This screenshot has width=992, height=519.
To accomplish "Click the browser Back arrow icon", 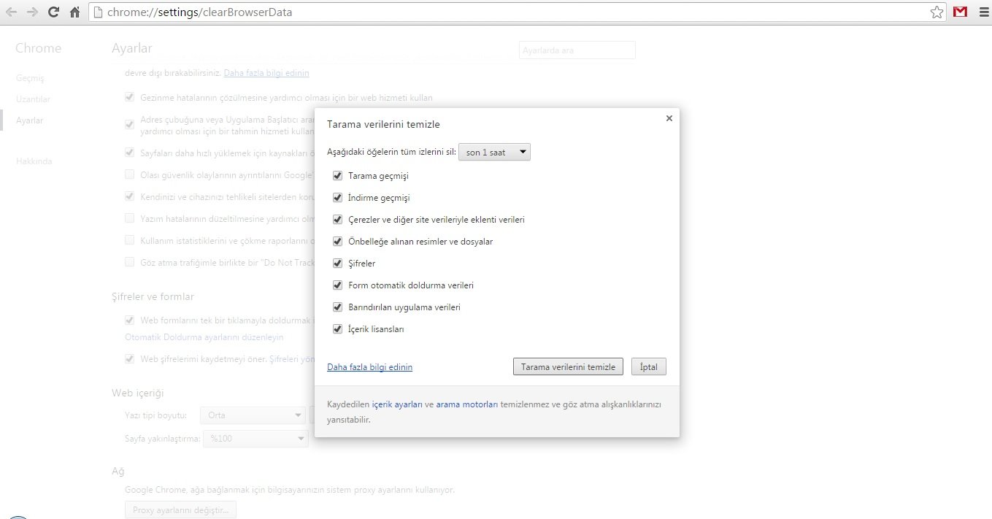I will click(x=12, y=12).
